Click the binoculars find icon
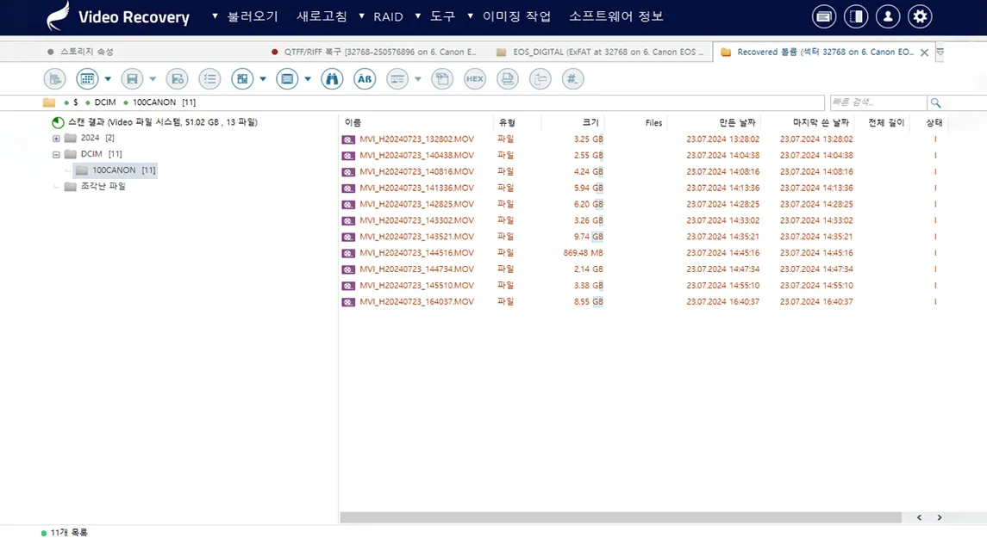 [x=332, y=79]
